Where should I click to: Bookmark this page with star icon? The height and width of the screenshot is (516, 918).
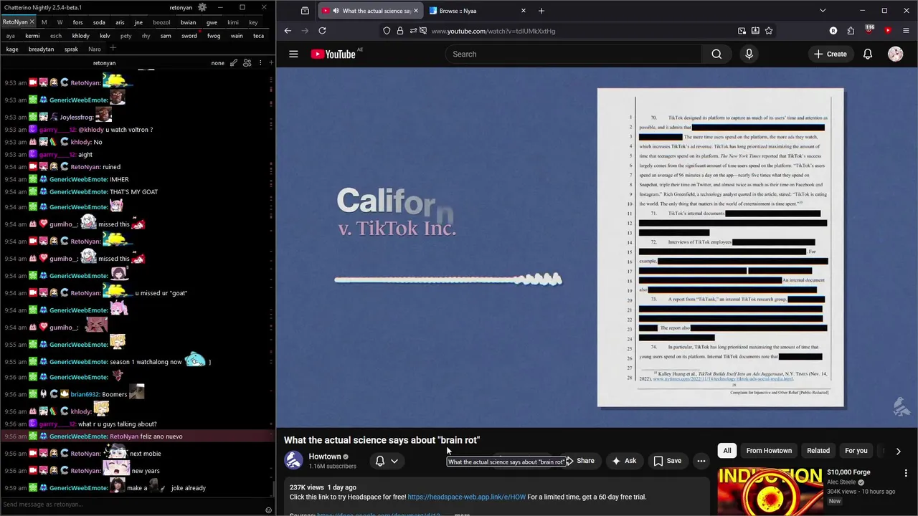click(x=769, y=31)
